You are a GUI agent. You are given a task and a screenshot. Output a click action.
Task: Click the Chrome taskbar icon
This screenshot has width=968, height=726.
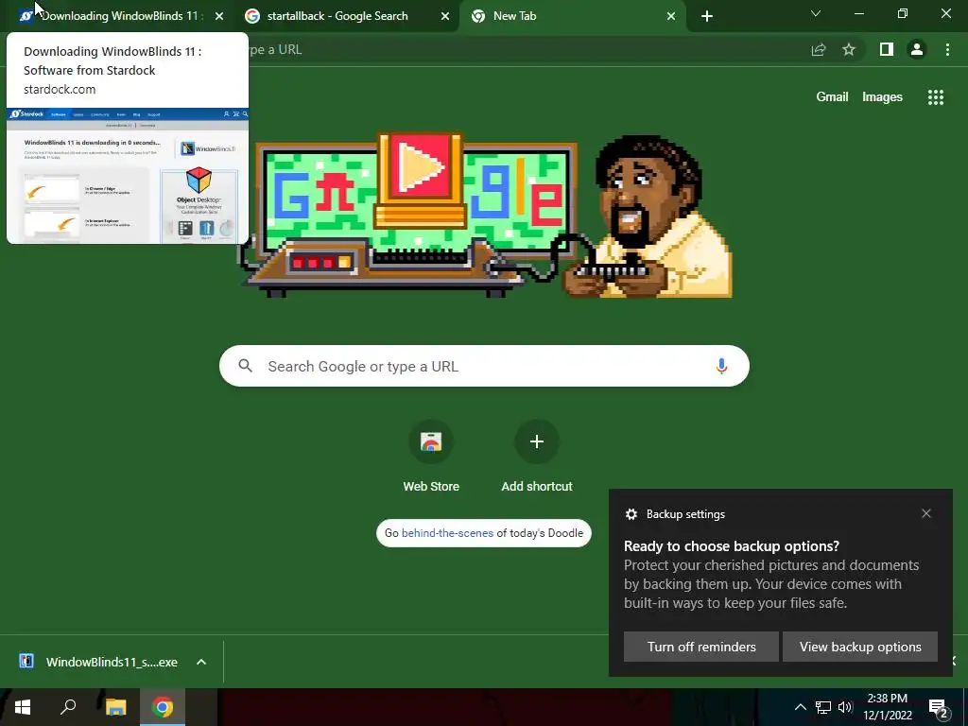pyautogui.click(x=163, y=707)
